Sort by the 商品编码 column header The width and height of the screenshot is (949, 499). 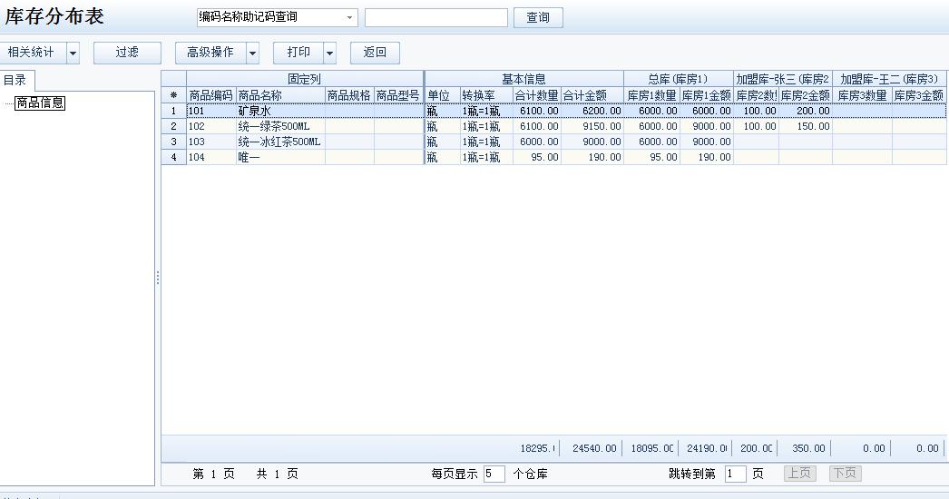(210, 95)
